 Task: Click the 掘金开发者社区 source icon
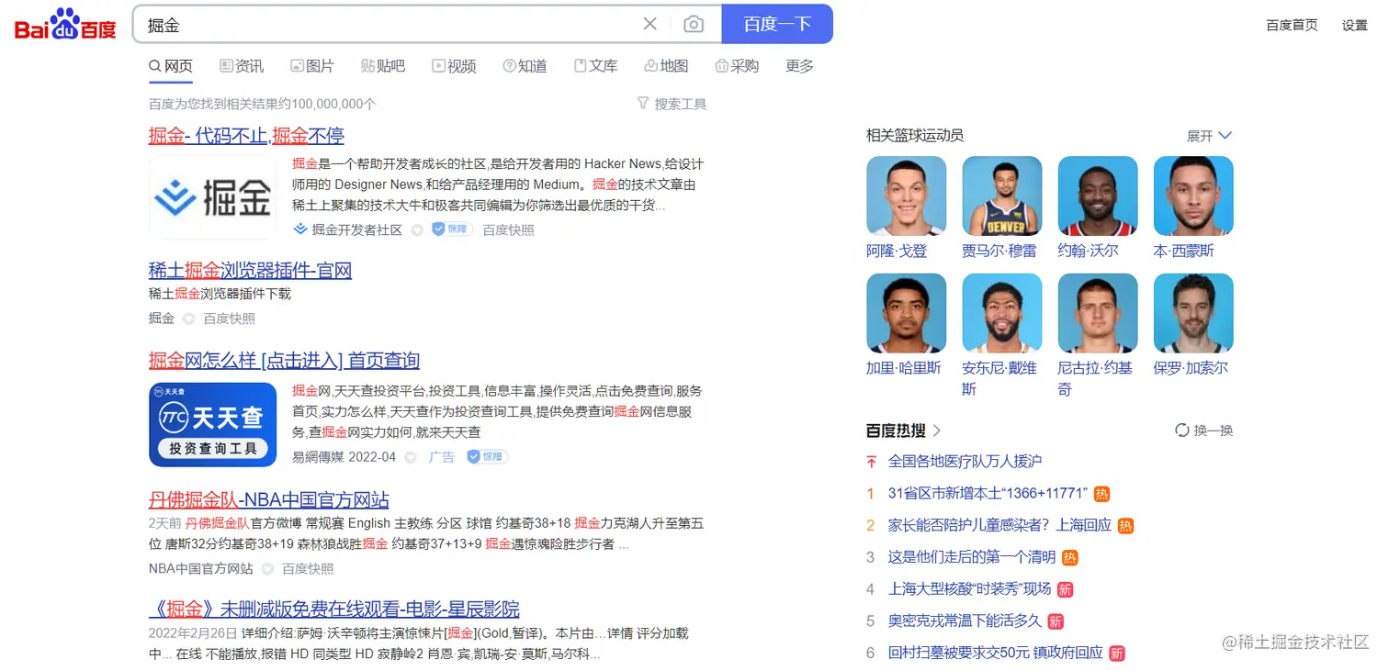(299, 229)
